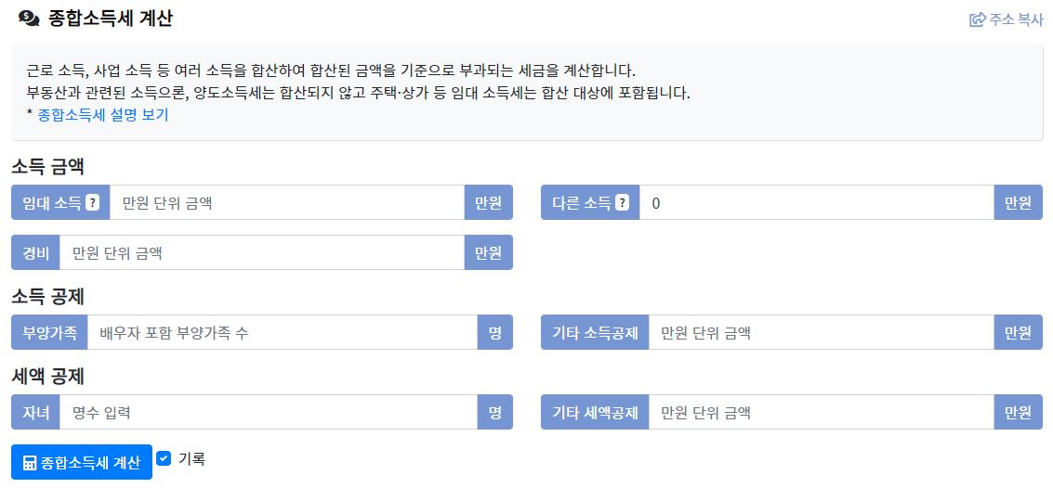Click the 다른 소득 question mark help icon
Viewport: 1053px width, 488px height.
tap(623, 202)
